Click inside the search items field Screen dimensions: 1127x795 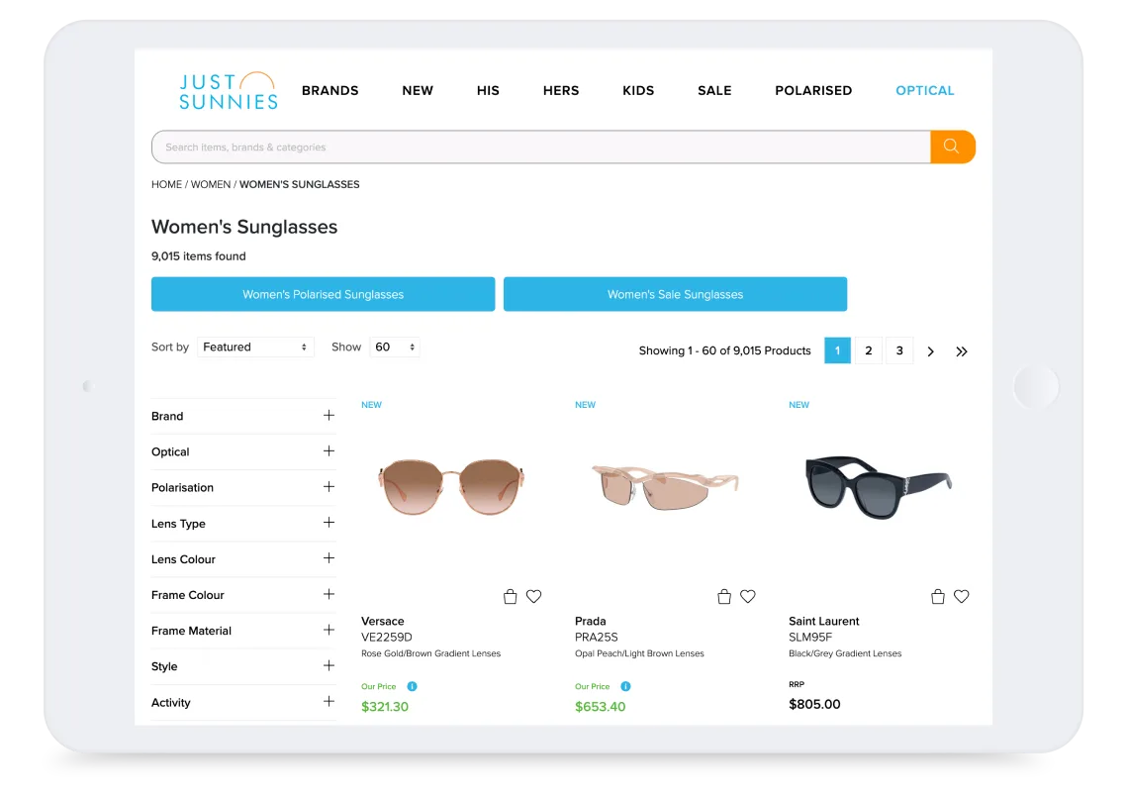(540, 147)
